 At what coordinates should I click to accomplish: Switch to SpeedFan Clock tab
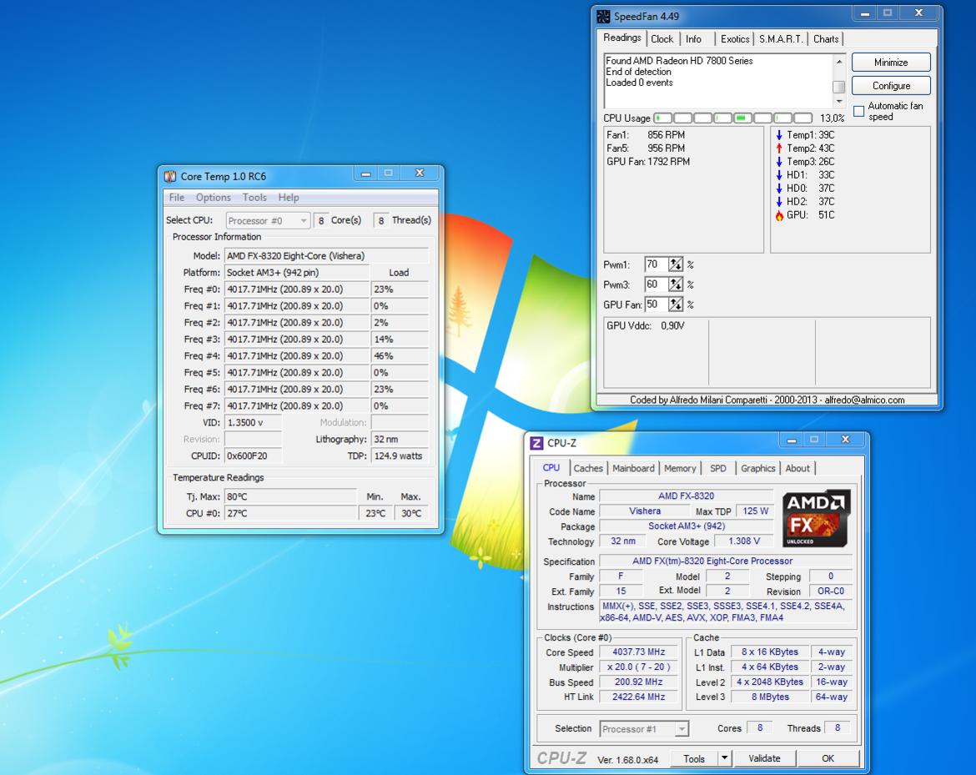[662, 39]
